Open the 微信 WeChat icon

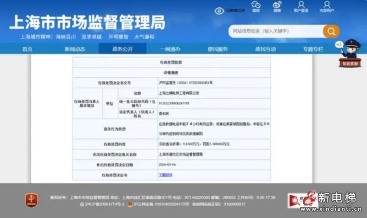[256, 5]
